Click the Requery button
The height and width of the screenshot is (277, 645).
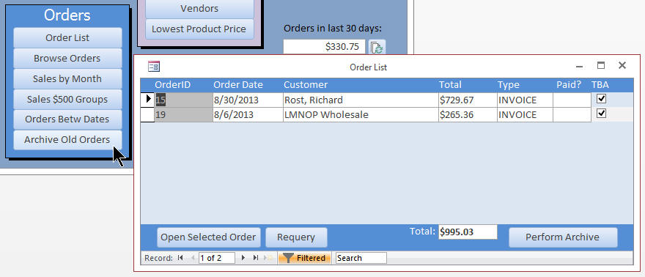pyautogui.click(x=296, y=237)
